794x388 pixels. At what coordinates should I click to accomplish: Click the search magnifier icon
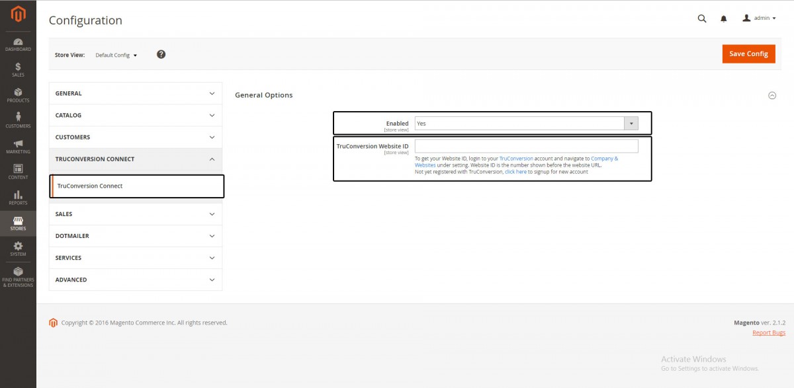point(702,19)
